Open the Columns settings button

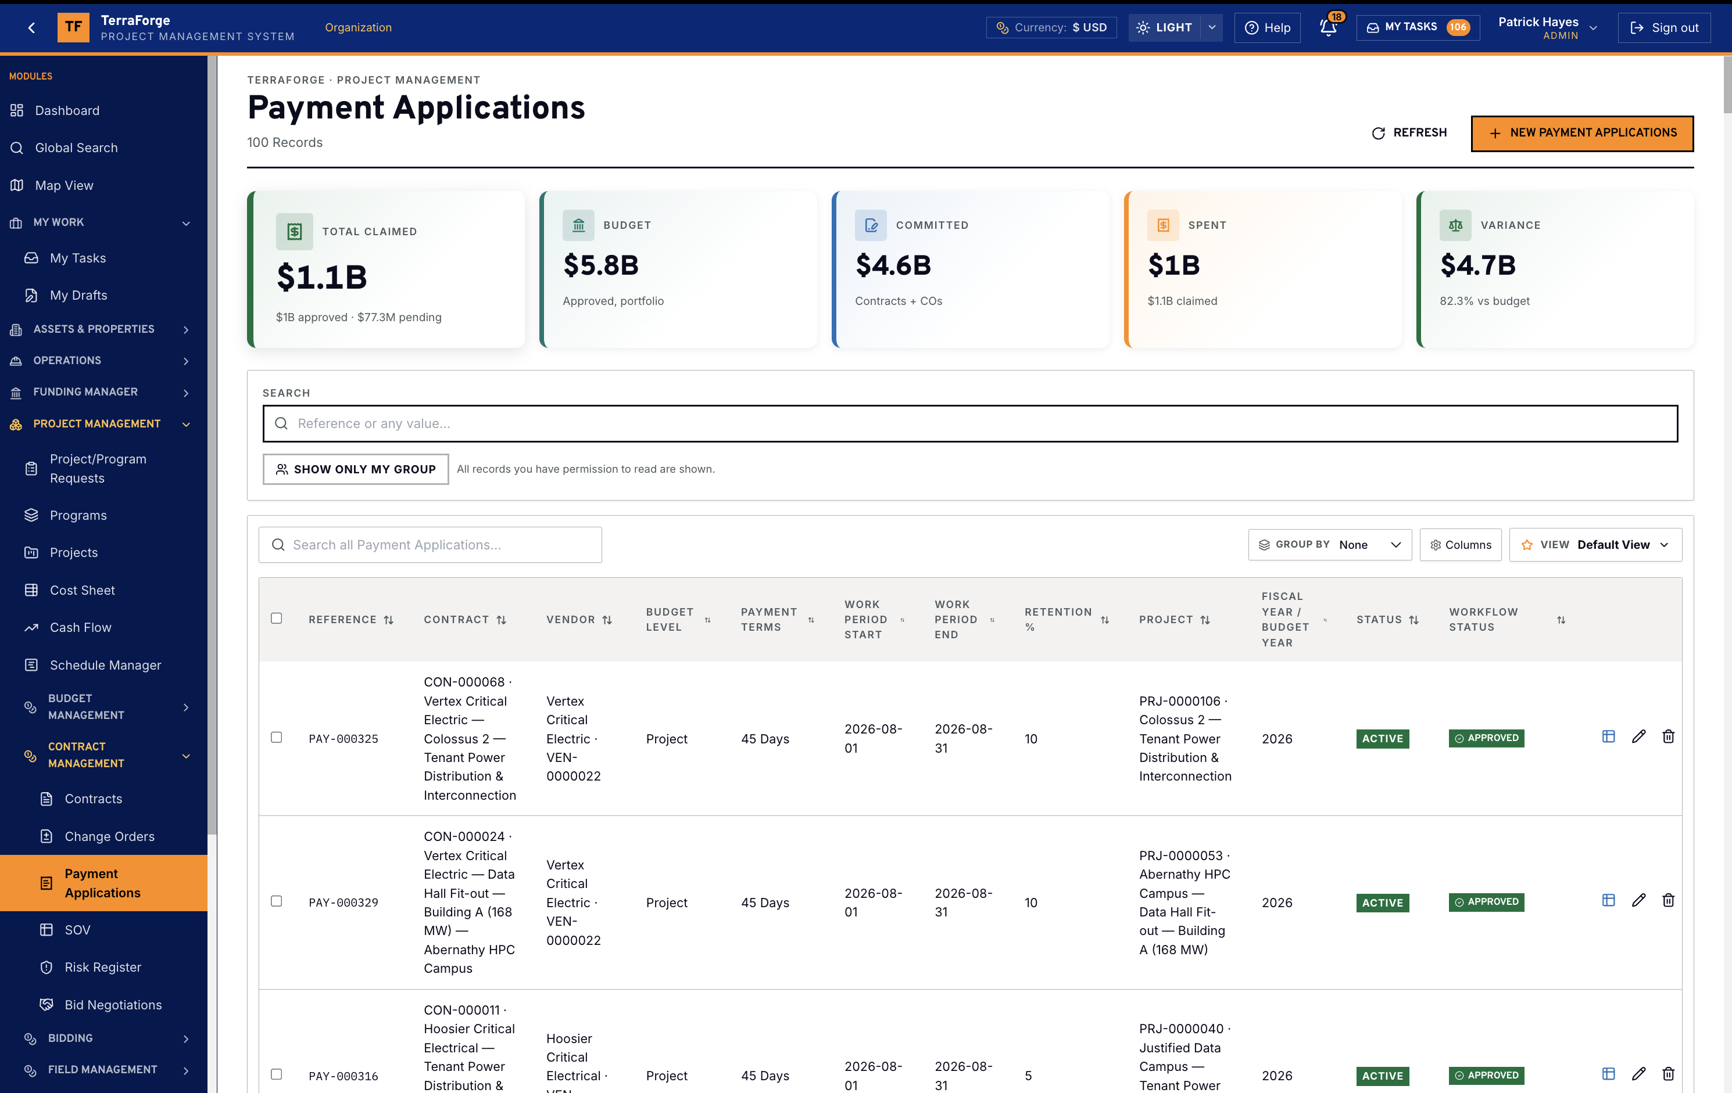click(1460, 545)
